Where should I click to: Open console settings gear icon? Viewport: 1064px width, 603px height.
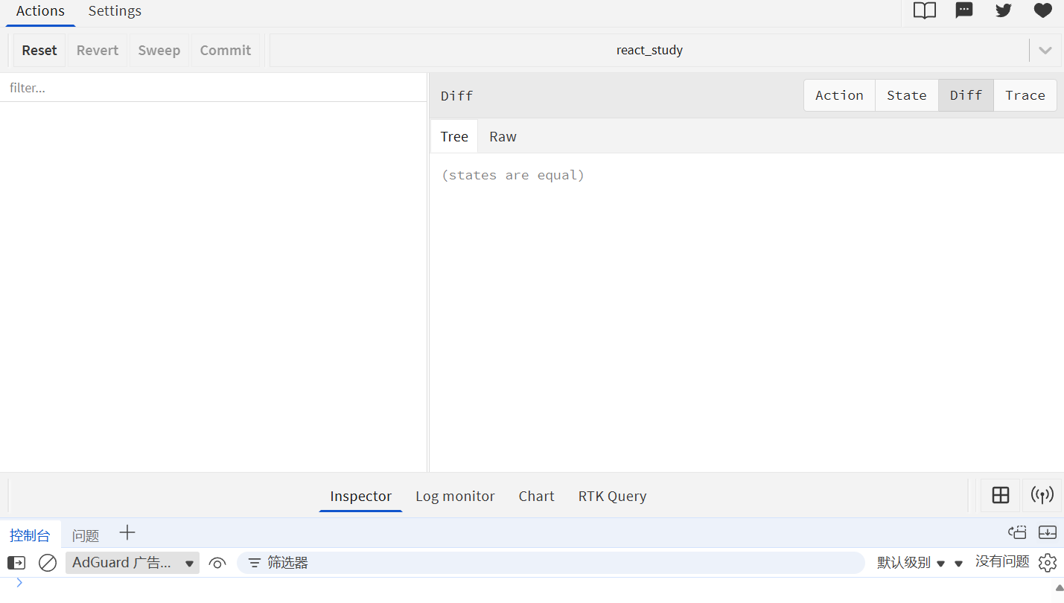(x=1048, y=563)
